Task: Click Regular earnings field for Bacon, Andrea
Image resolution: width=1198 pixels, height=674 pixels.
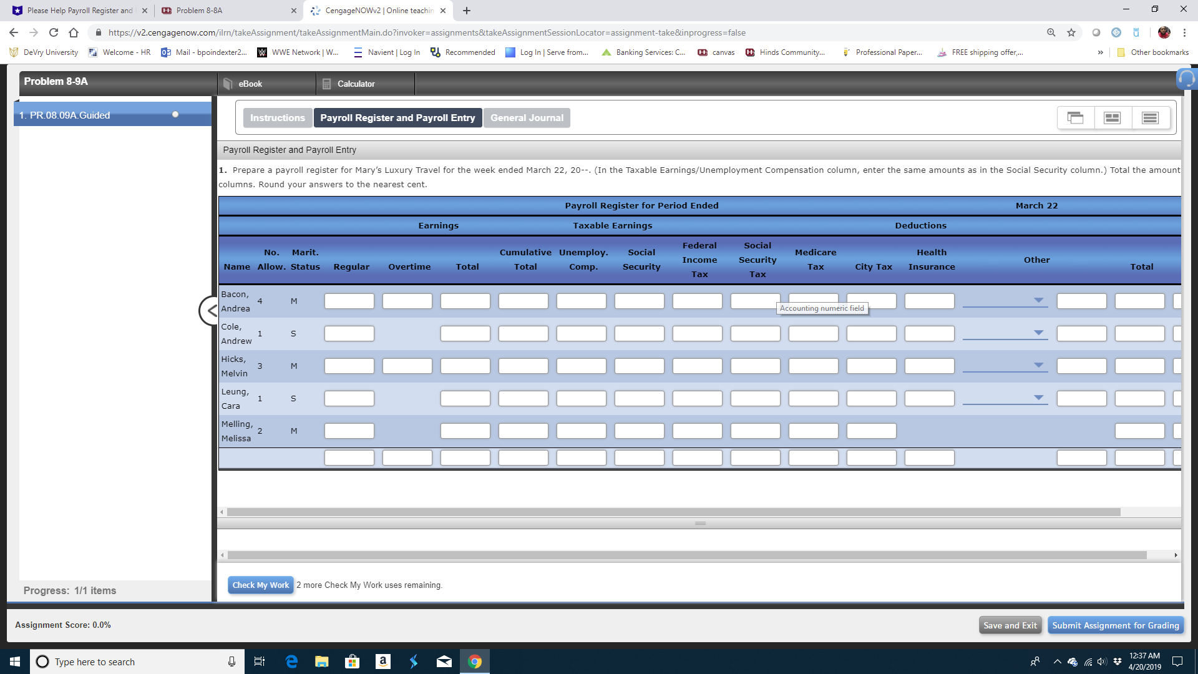Action: pos(349,301)
